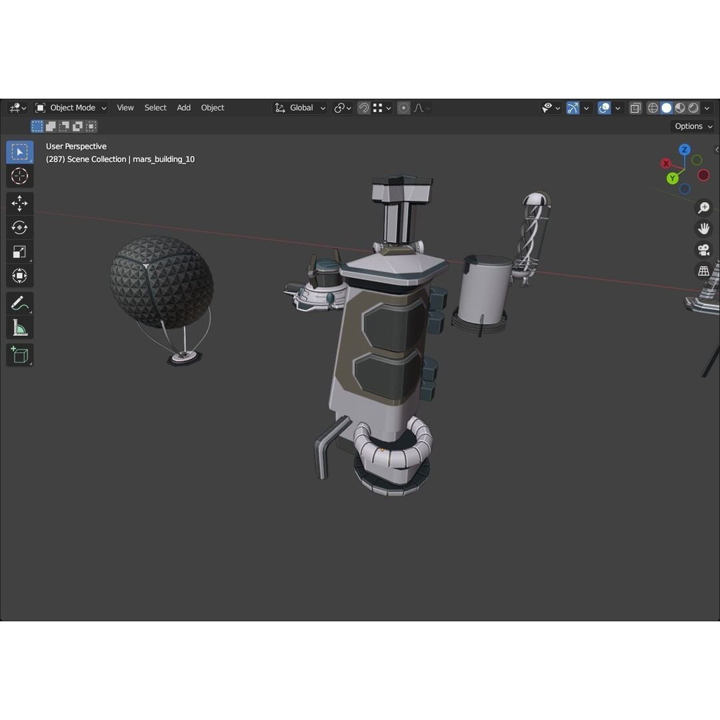Click the Z axis on navigation gizmo

pyautogui.click(x=684, y=149)
